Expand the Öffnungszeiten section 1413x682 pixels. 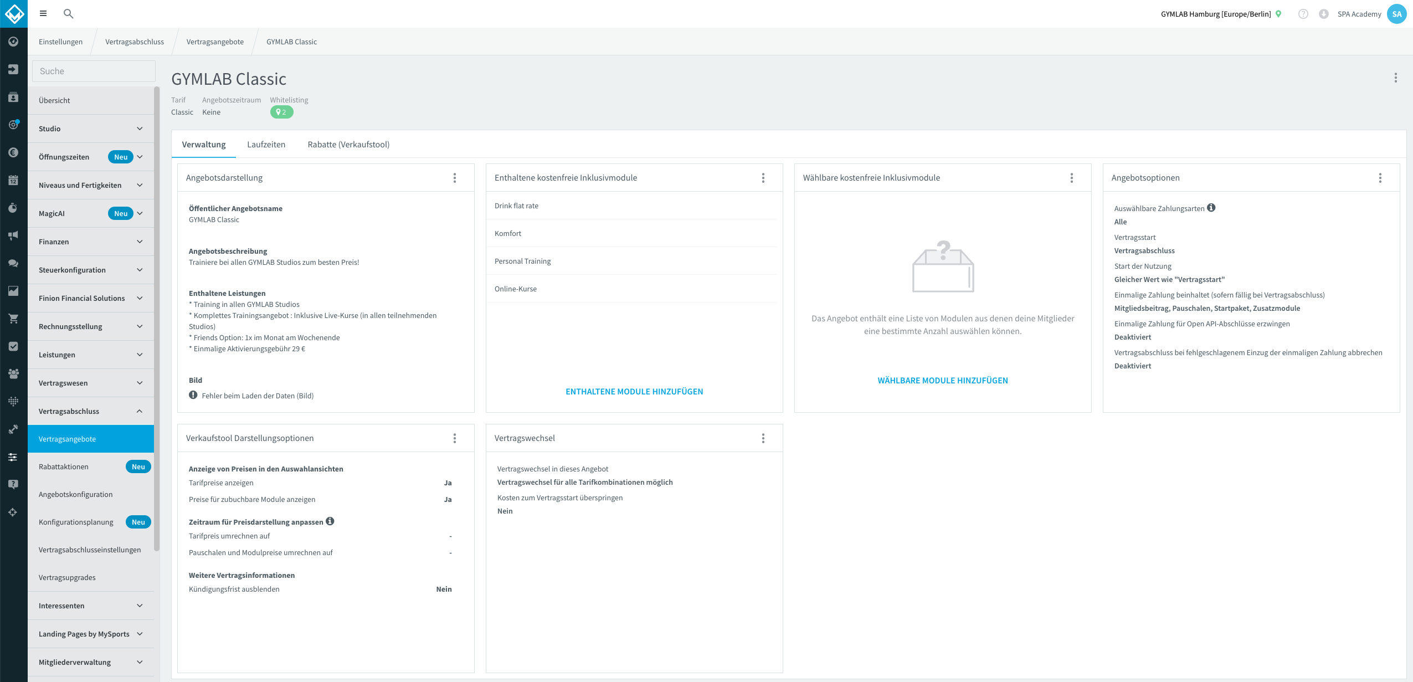click(x=91, y=157)
